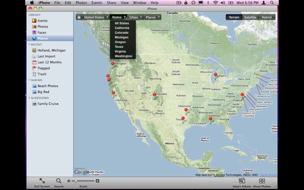Screen dimensions: 304x190
Task: Click the red pin in Washington state
Action: 112,63
